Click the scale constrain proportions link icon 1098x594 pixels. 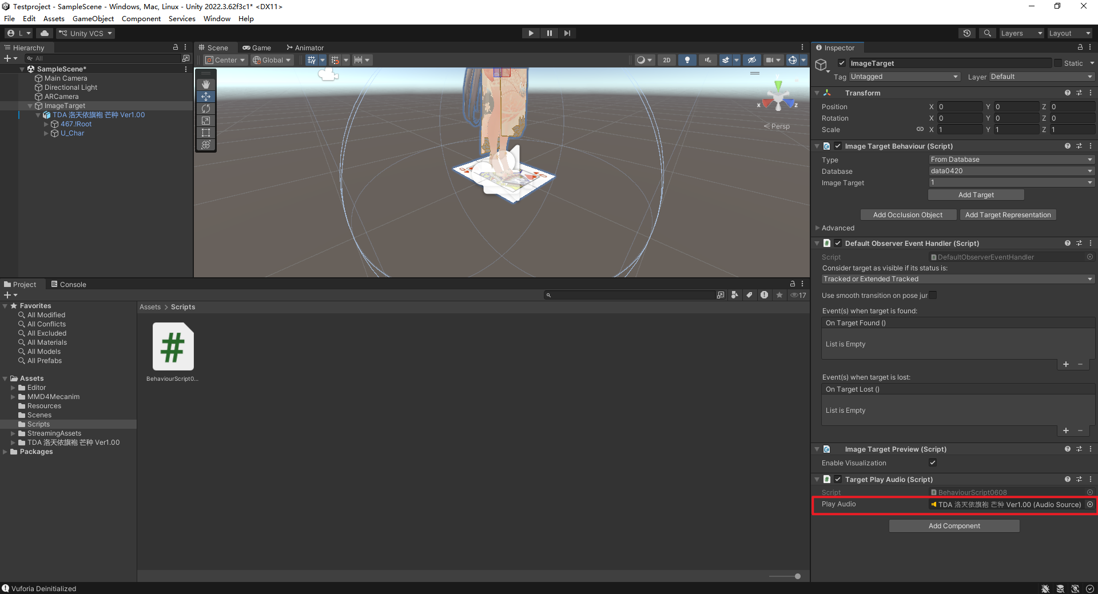(x=920, y=129)
